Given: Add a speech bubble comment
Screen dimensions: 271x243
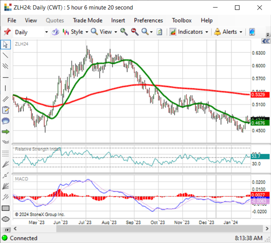Looking at the screenshot, I should point(6,121).
